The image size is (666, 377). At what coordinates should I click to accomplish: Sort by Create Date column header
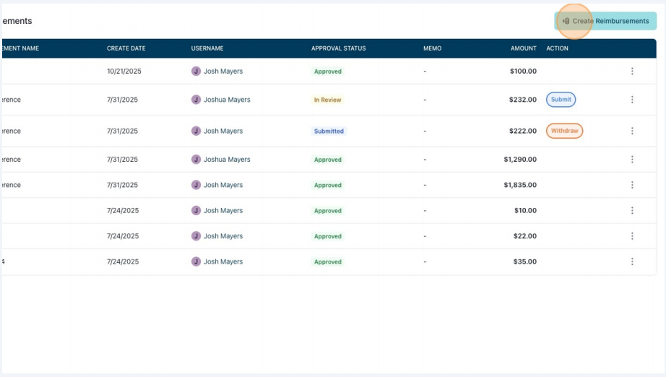pyautogui.click(x=126, y=48)
